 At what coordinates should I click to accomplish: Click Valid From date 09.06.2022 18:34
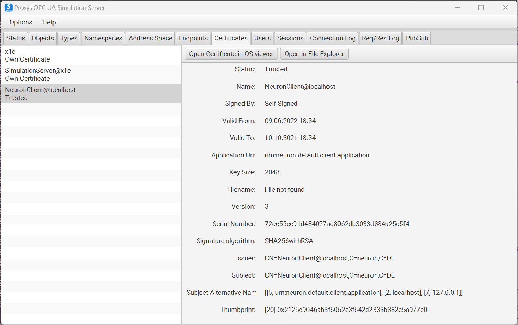[x=290, y=121]
